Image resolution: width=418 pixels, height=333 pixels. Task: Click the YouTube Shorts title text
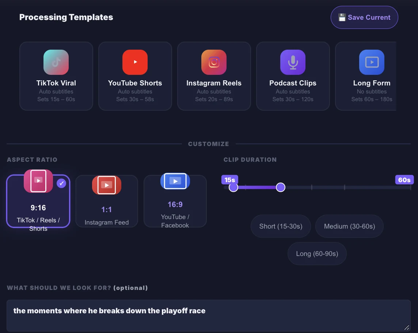pyautogui.click(x=135, y=83)
